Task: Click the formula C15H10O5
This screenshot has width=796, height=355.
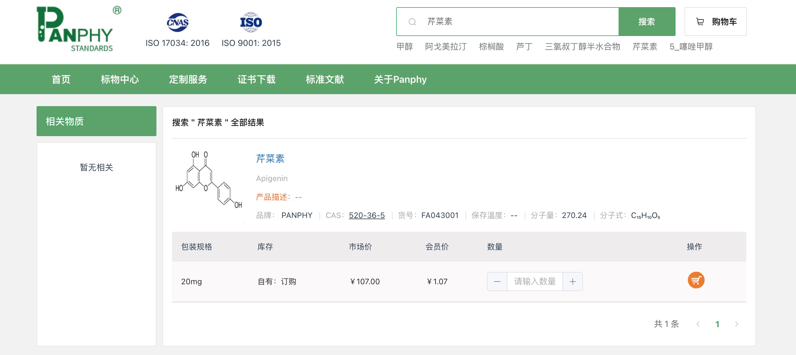Action: (x=646, y=215)
